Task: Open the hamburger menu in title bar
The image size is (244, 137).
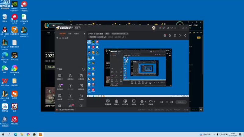Action: 175,28
